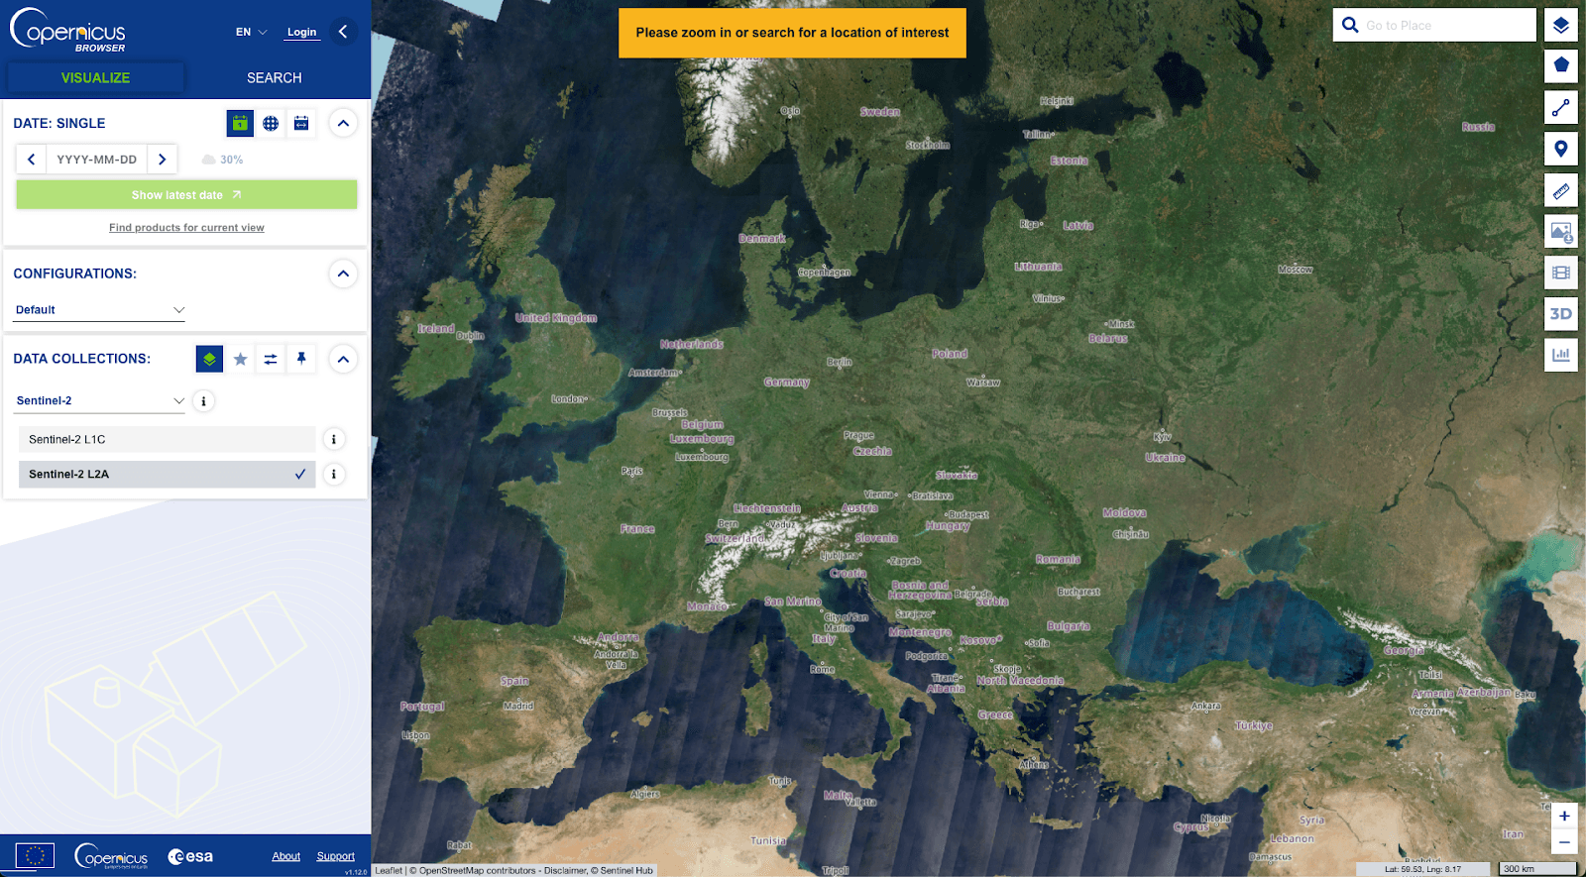Viewport: 1586px width, 877px height.
Task: Click the Login link
Action: tap(301, 32)
